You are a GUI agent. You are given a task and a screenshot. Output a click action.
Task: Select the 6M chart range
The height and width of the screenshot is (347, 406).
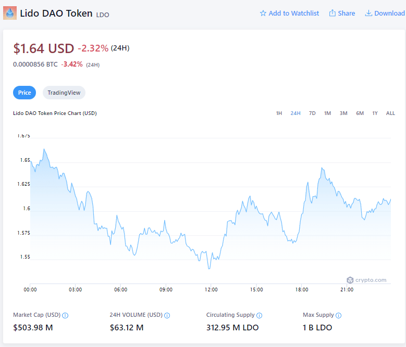tap(360, 113)
